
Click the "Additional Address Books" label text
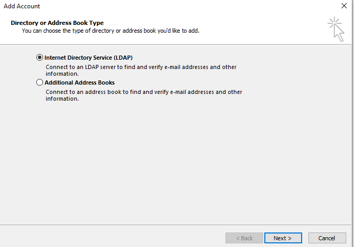point(79,83)
